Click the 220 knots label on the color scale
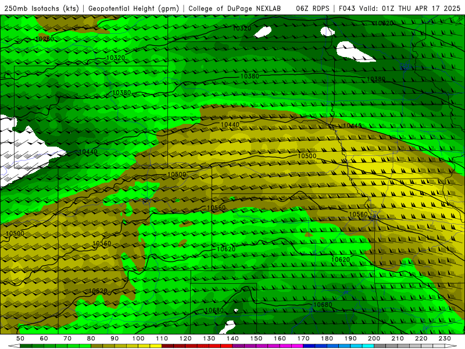Screen dimensions: 465x349 click(x=421, y=339)
